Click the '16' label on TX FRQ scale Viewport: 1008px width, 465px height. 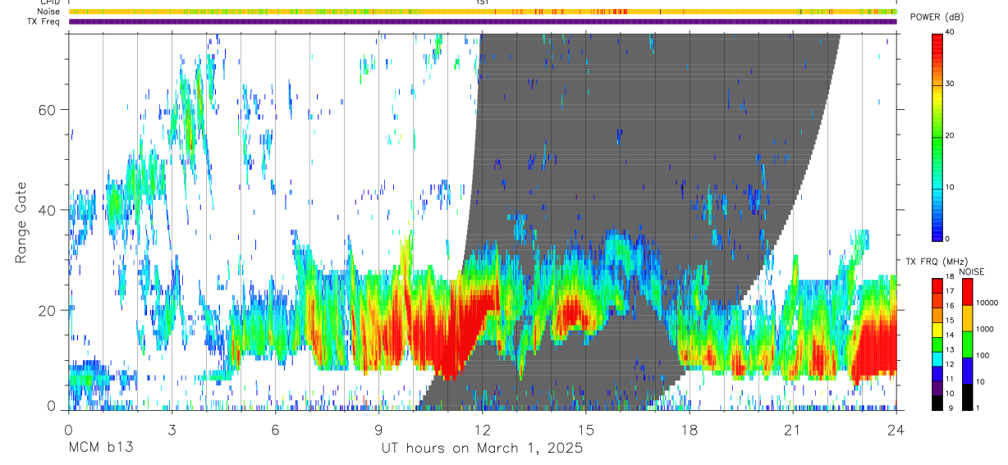click(950, 306)
